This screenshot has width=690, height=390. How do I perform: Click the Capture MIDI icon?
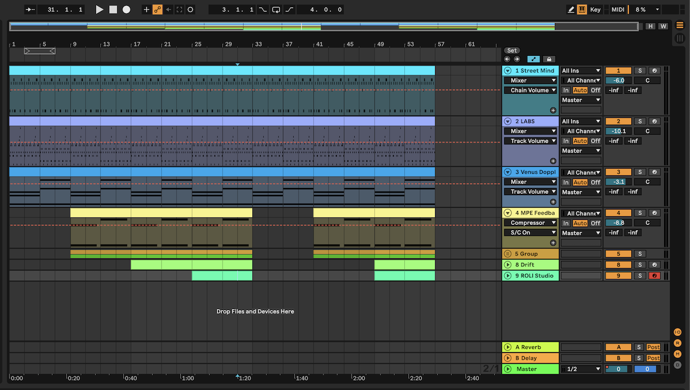[179, 10]
